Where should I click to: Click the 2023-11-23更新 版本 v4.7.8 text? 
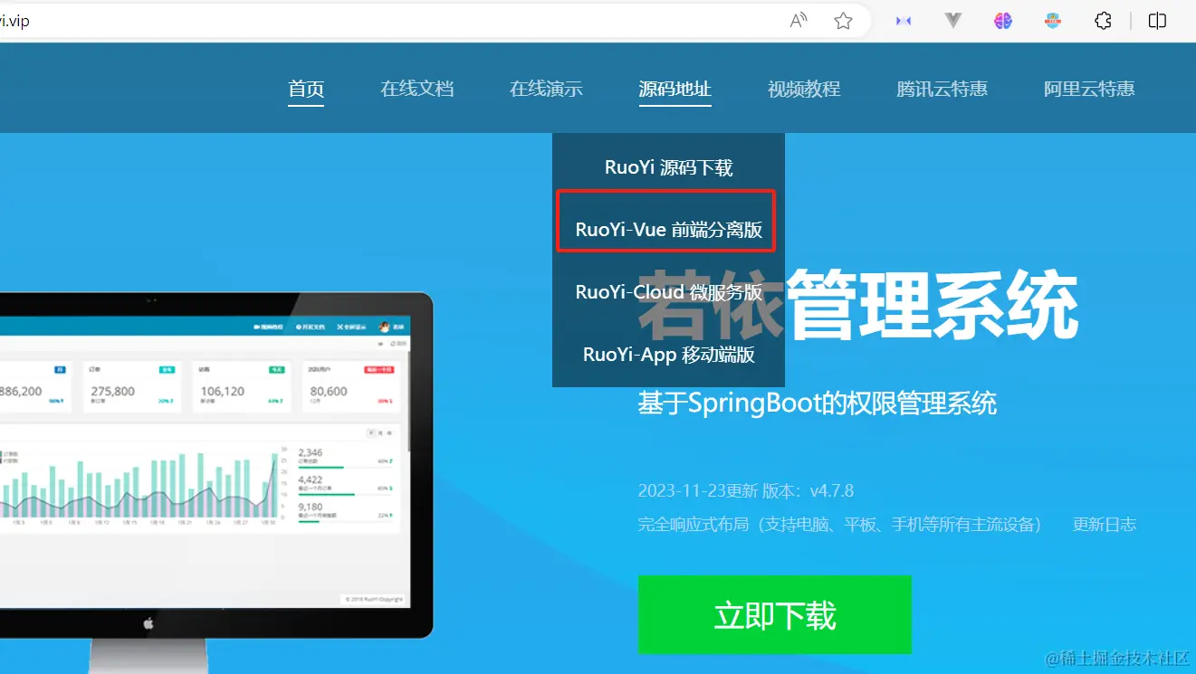click(745, 491)
